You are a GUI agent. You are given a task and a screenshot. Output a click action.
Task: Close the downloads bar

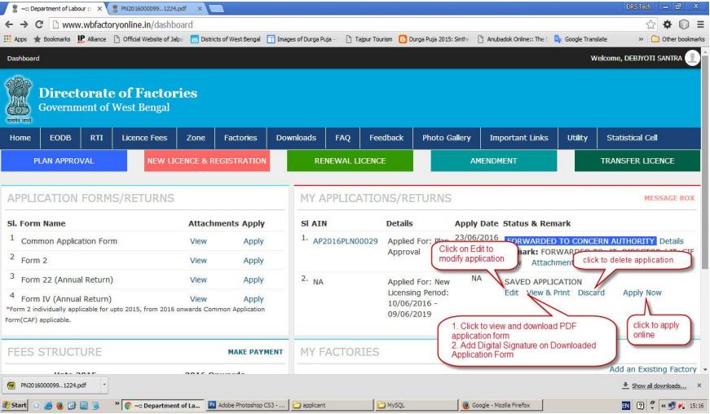pos(699,385)
